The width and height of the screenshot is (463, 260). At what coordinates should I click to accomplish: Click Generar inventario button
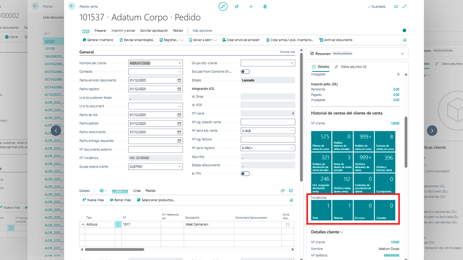(x=98, y=40)
